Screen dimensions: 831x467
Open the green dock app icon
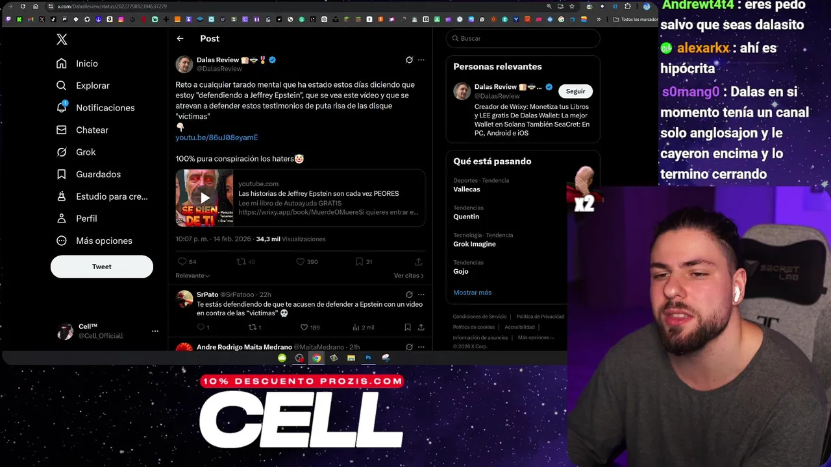tap(282, 358)
